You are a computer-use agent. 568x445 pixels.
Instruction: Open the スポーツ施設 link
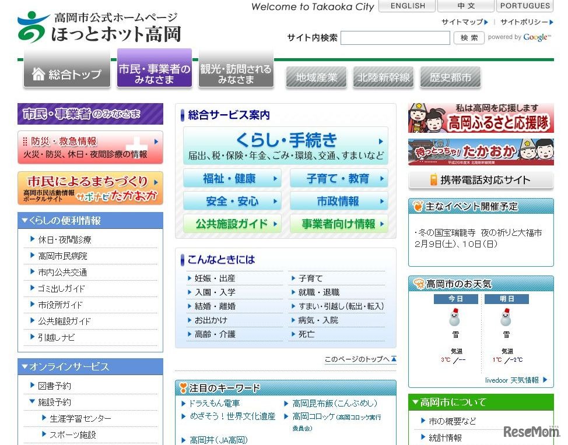coord(73,435)
